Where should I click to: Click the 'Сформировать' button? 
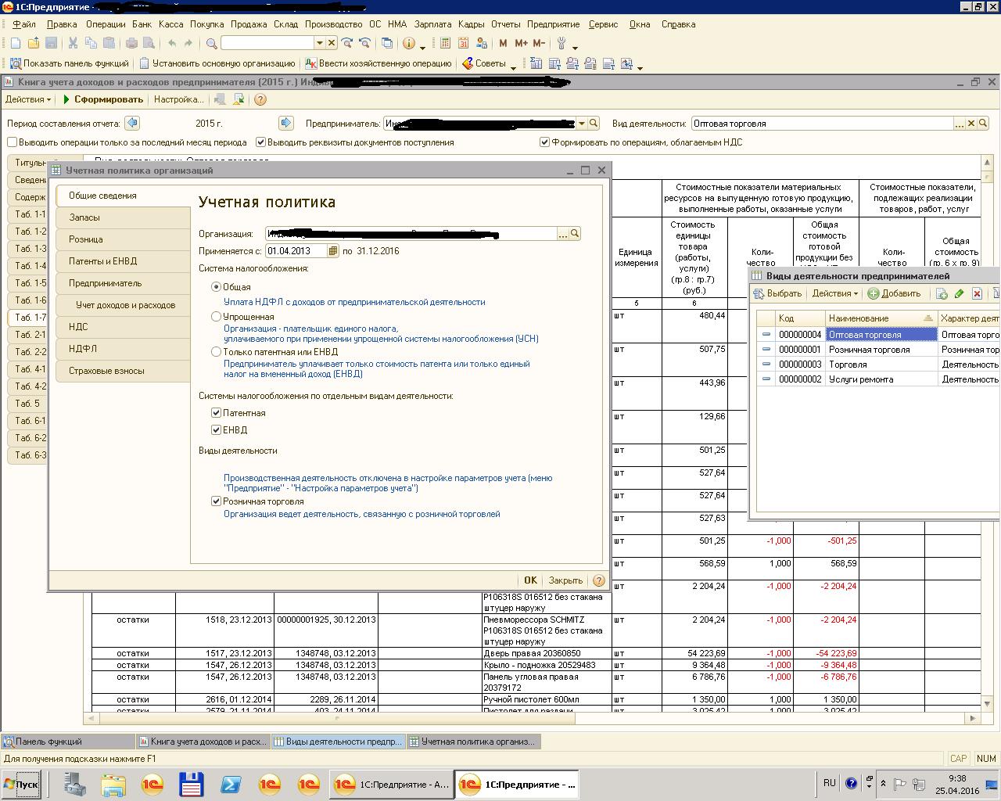102,99
